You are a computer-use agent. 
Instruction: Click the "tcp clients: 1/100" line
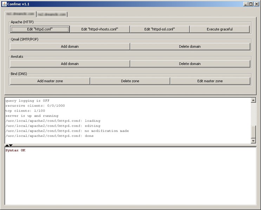[x=25, y=111]
